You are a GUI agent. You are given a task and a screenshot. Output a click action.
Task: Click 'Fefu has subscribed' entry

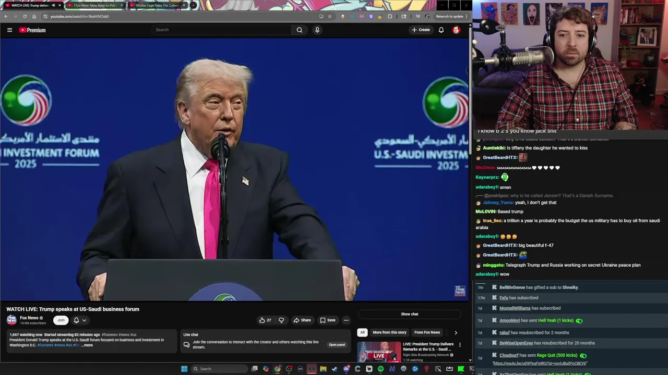(x=519, y=298)
